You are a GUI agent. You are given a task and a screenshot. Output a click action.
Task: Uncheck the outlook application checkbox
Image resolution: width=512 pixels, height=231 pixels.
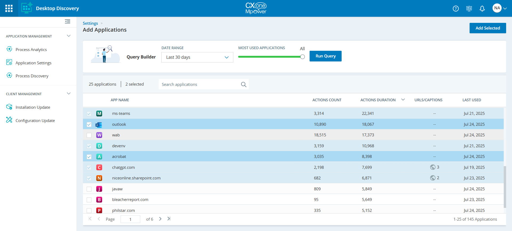[89, 124]
